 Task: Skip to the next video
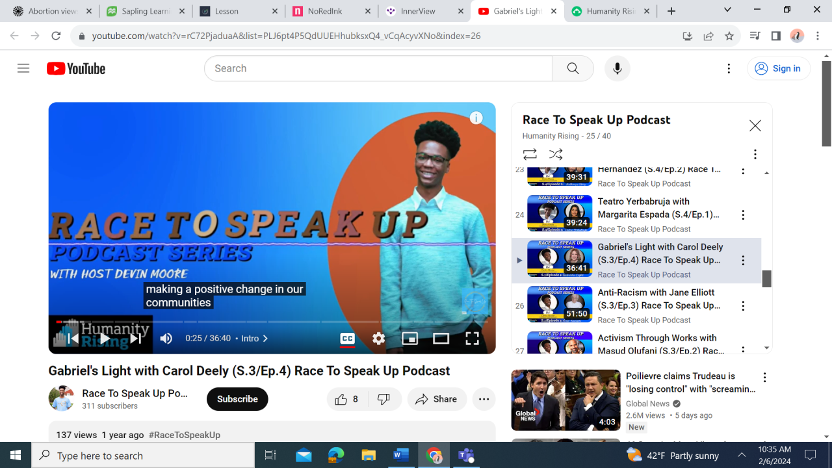(135, 338)
